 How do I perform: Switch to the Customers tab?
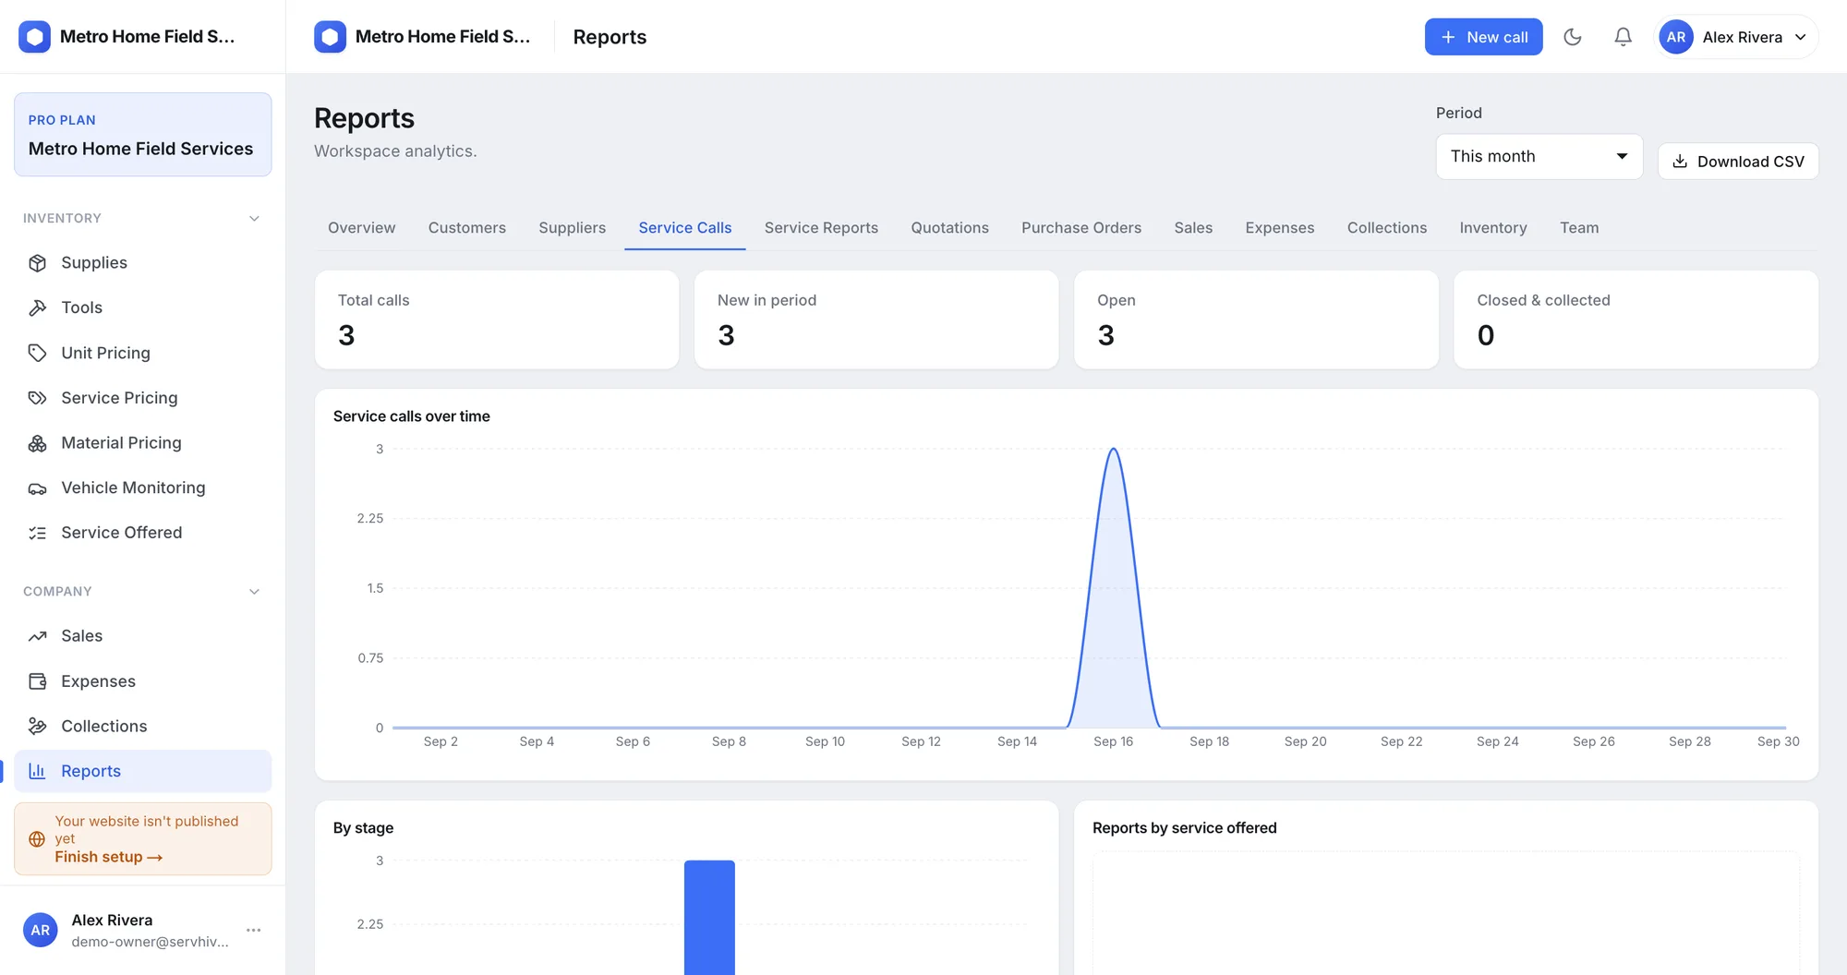(x=466, y=228)
